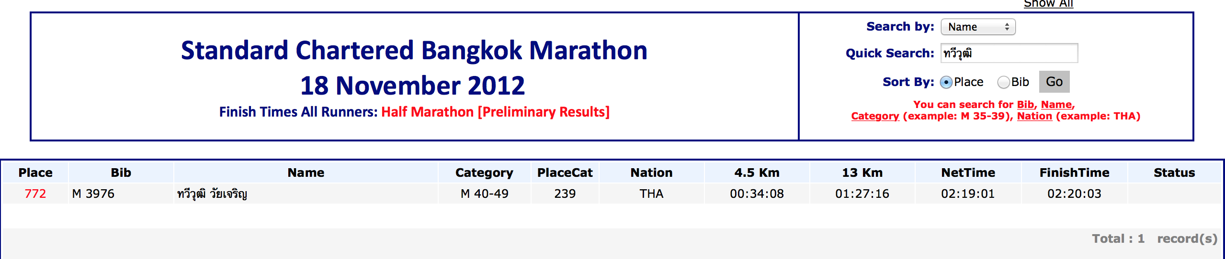
Task: Click the FinishTime column header
Action: click(1074, 173)
